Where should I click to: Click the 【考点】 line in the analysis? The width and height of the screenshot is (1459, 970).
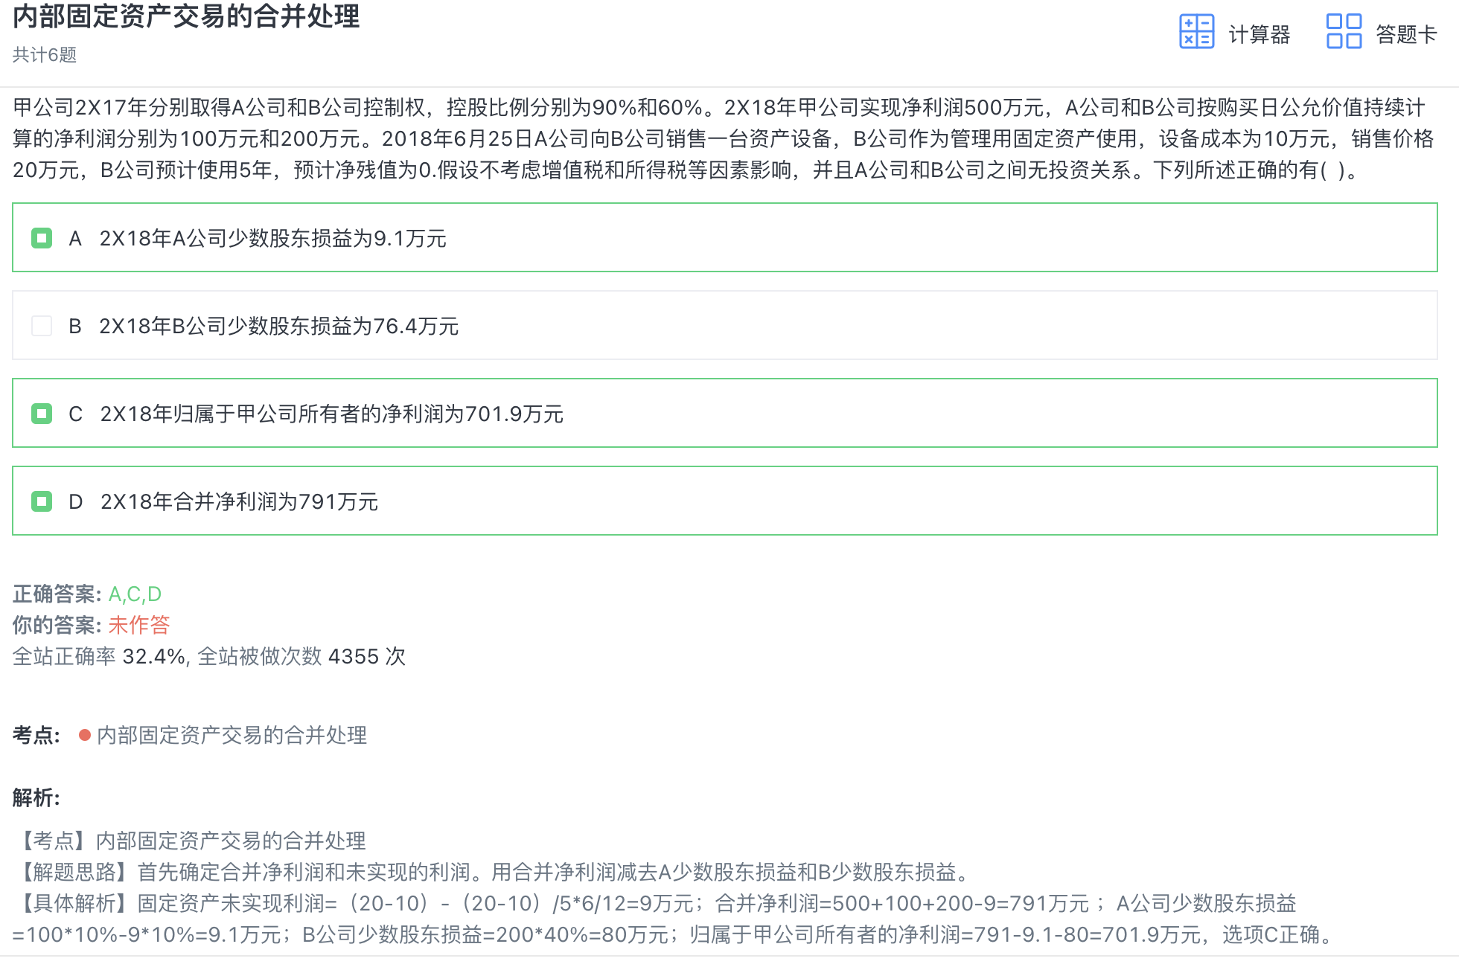click(189, 841)
